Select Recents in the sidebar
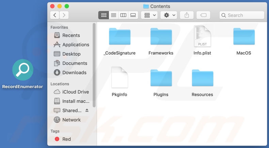This screenshot has width=269, height=148. (72, 35)
